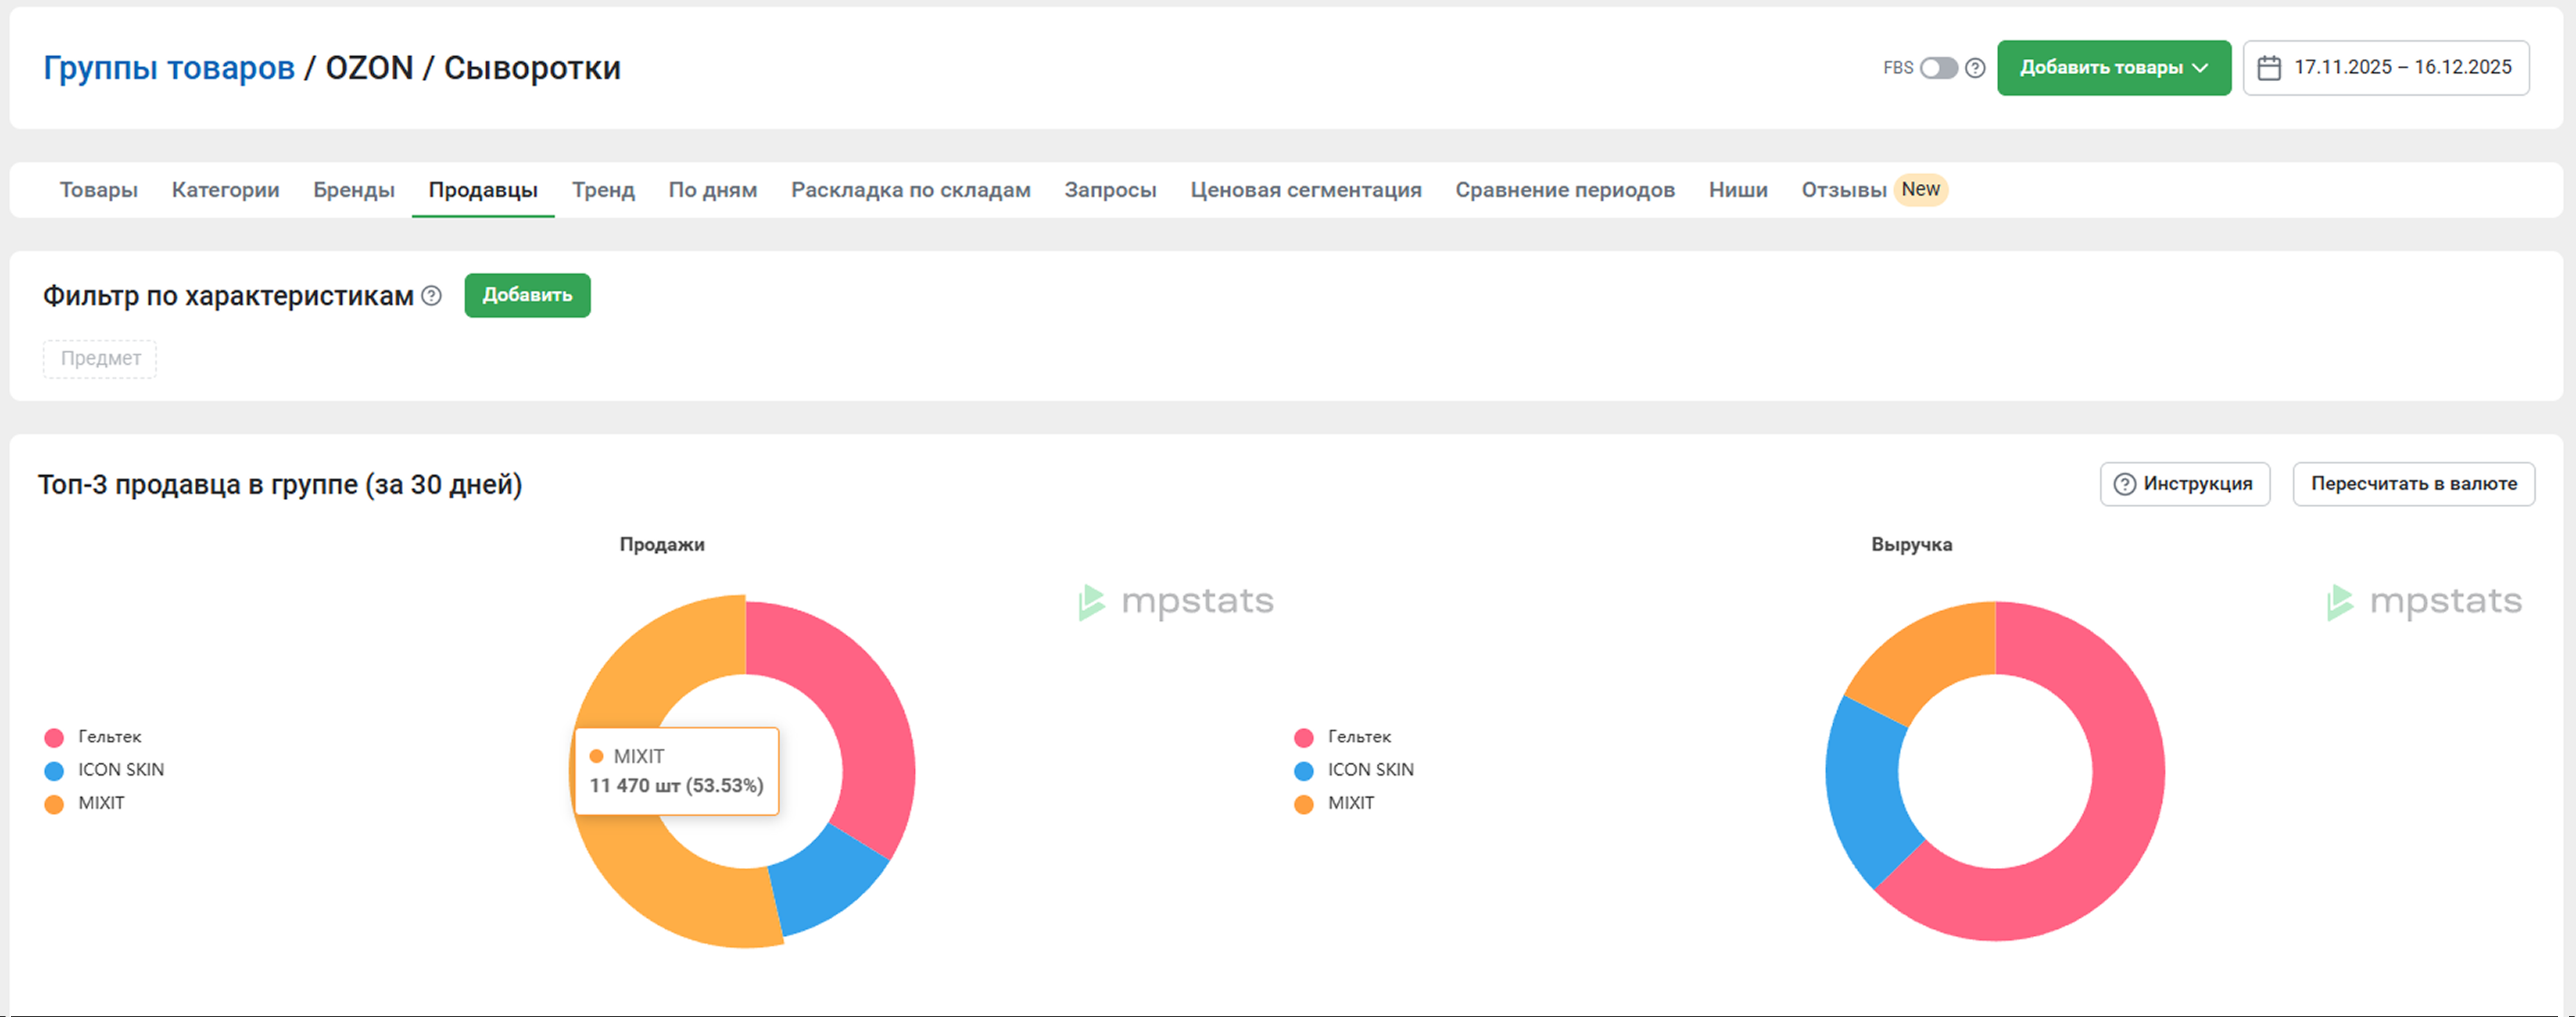Click the FBS help question icon
2576x1017 pixels.
pyautogui.click(x=1974, y=68)
